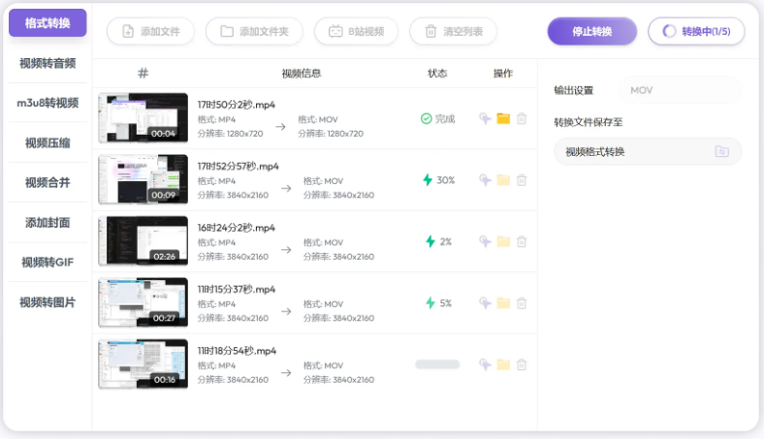Remove 11时18分54秒.mp4 using trash icon
Viewport: 764px width, 439px height.
[x=522, y=364]
